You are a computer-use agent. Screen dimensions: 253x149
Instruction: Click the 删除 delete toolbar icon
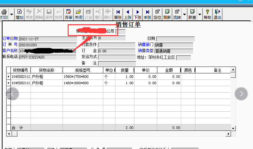[39, 14]
